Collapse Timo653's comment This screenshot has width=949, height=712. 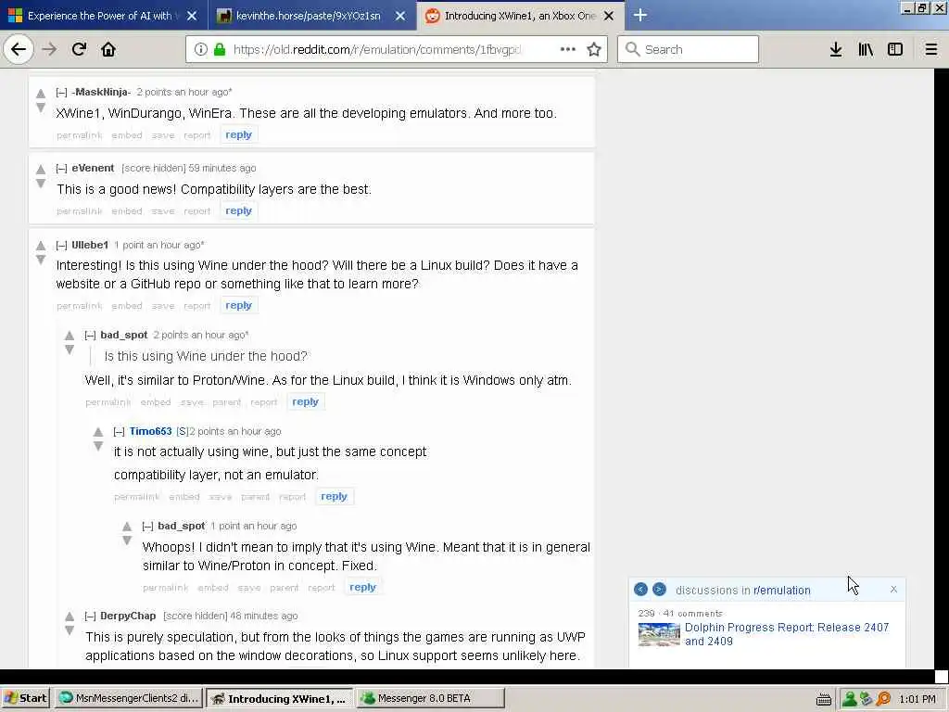coord(120,431)
